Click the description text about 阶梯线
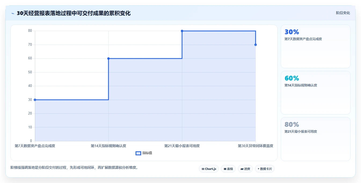Image resolution: width=361 pixels, height=183 pixels. pos(74,168)
